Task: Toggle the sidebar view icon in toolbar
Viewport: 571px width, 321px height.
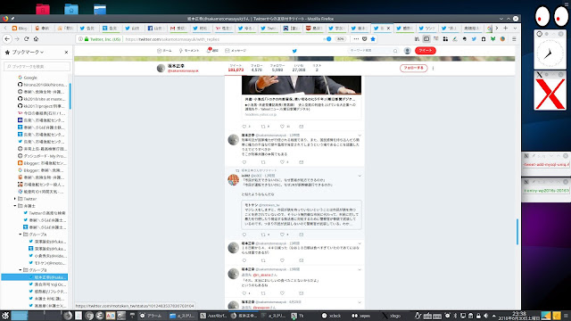Action: (x=426, y=39)
